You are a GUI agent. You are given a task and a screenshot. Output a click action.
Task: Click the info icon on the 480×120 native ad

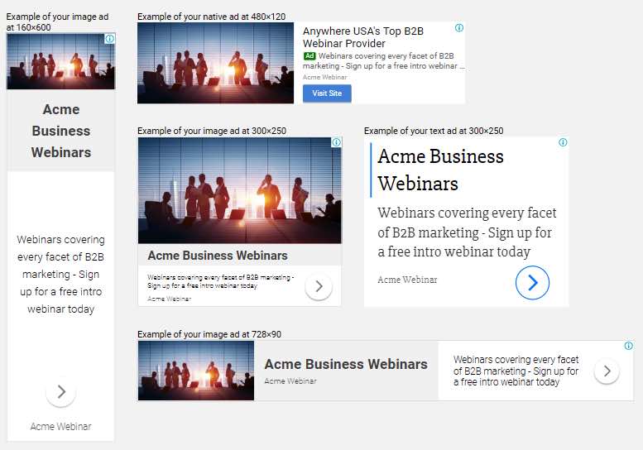(x=459, y=28)
